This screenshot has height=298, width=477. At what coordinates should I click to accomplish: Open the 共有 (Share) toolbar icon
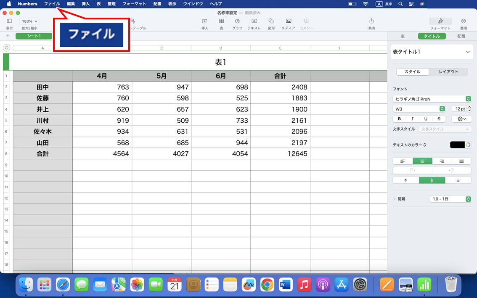click(371, 22)
